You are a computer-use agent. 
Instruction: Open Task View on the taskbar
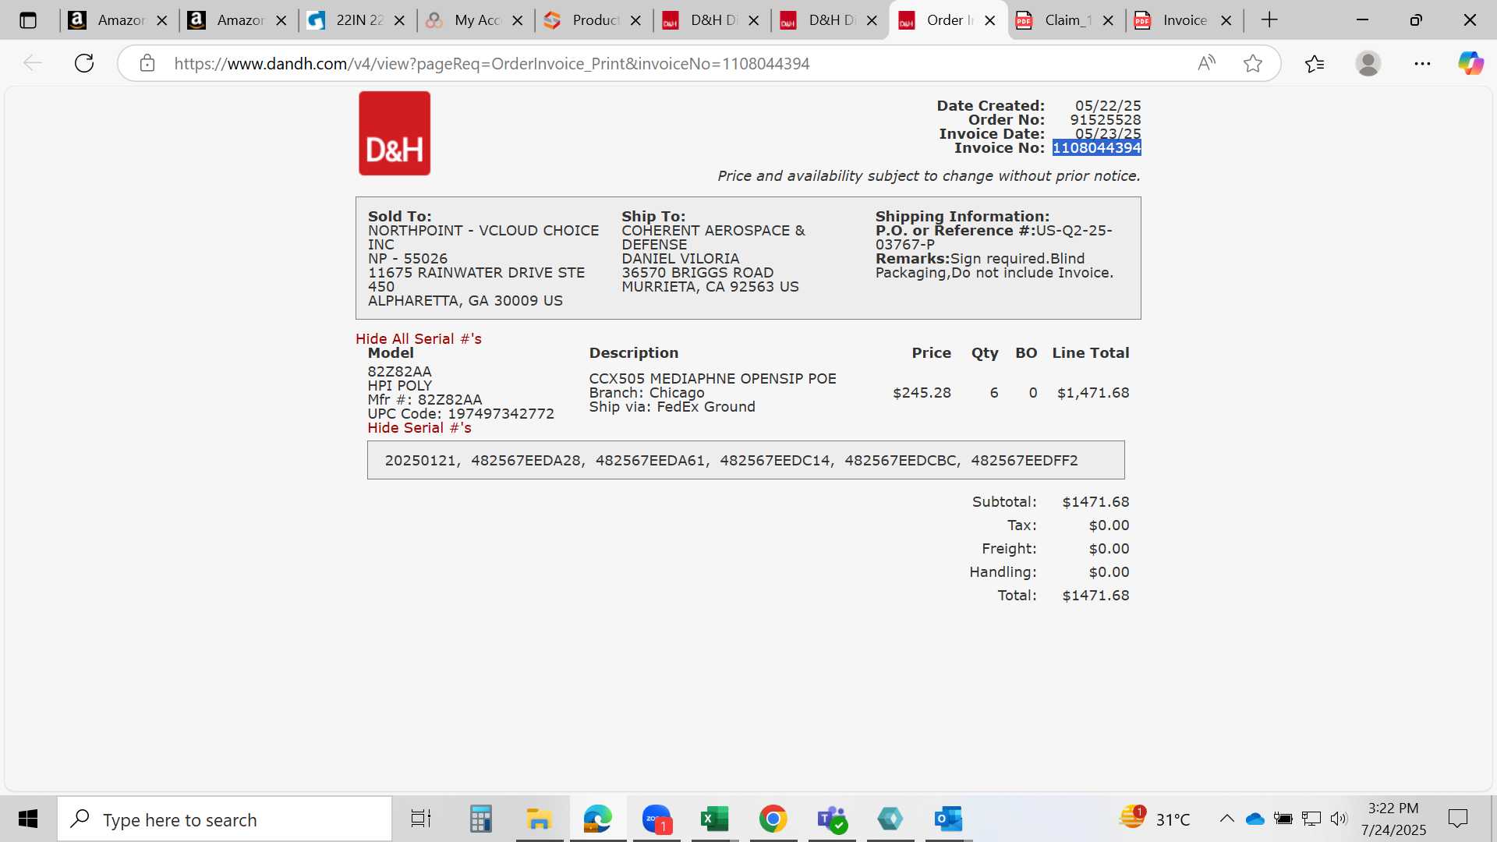click(x=421, y=819)
